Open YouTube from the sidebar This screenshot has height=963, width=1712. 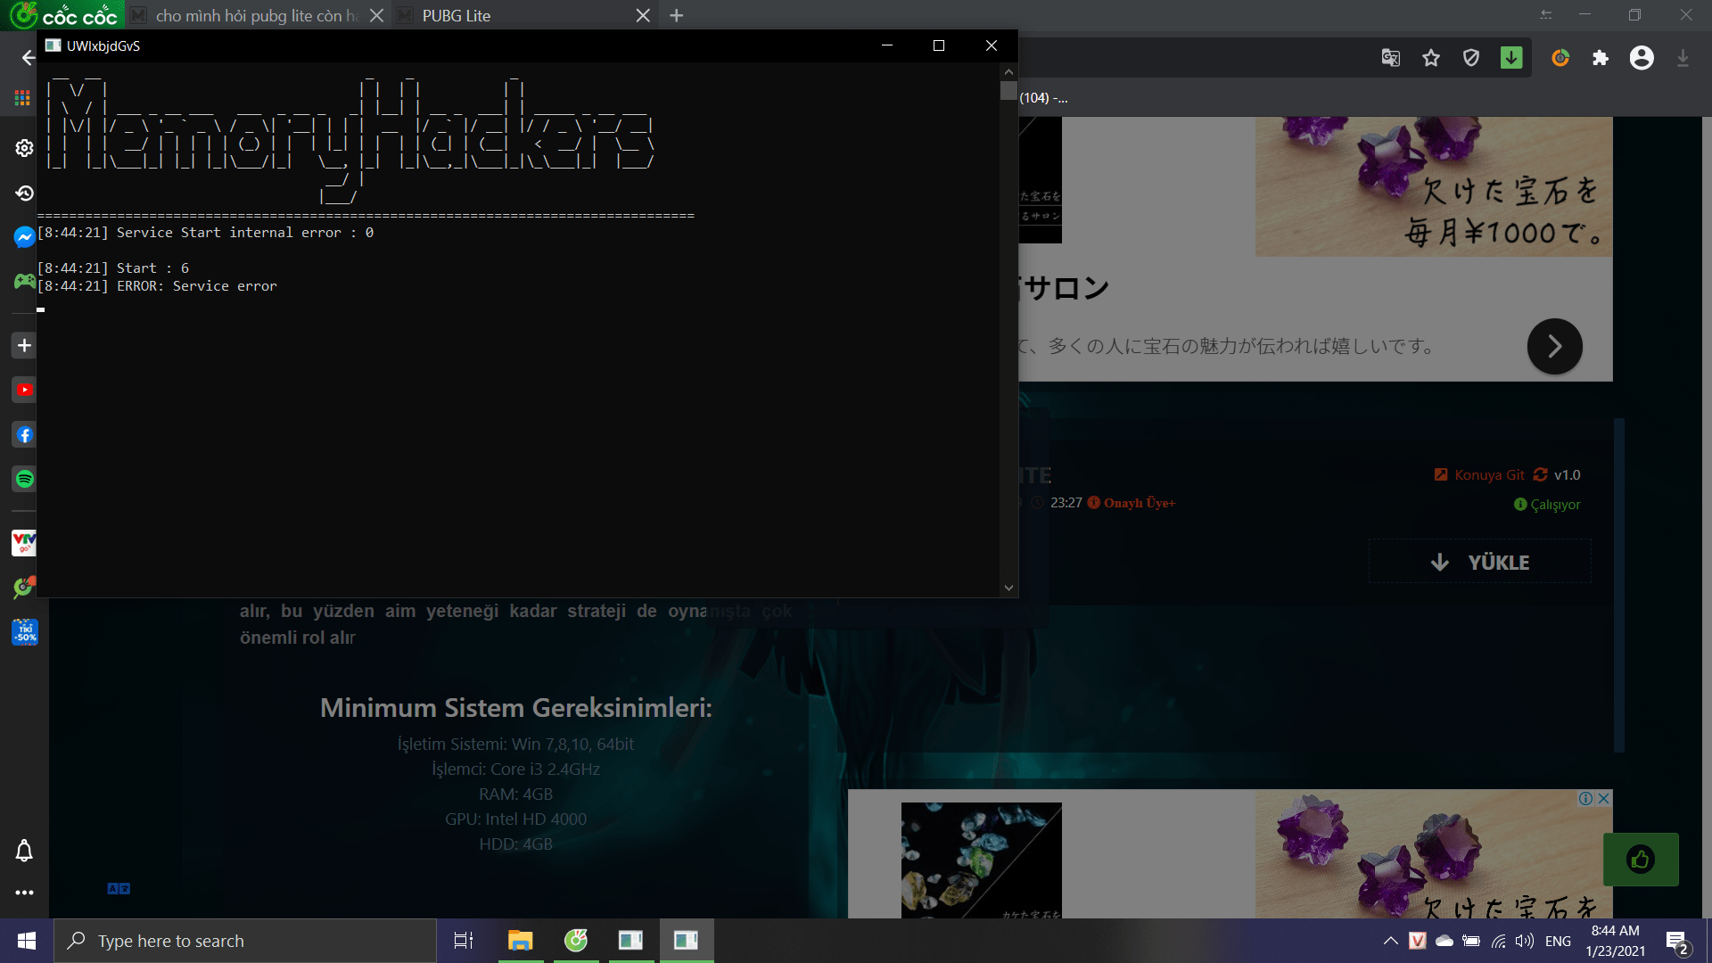pyautogui.click(x=24, y=390)
